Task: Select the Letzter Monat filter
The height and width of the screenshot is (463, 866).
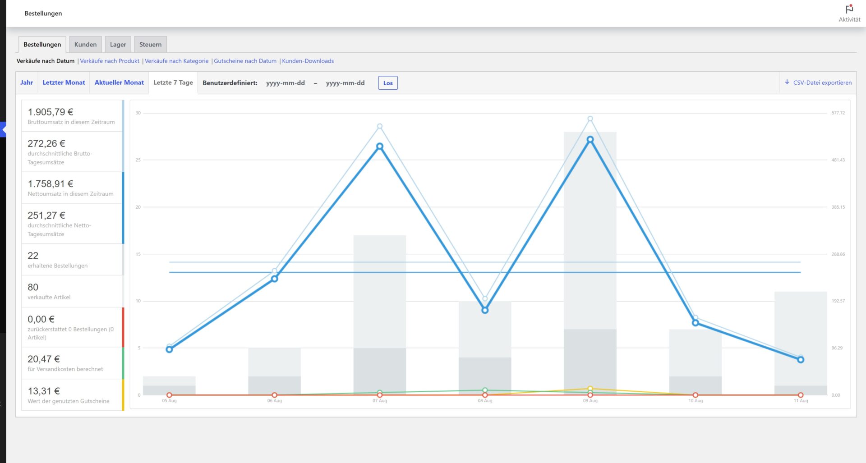Action: tap(64, 83)
